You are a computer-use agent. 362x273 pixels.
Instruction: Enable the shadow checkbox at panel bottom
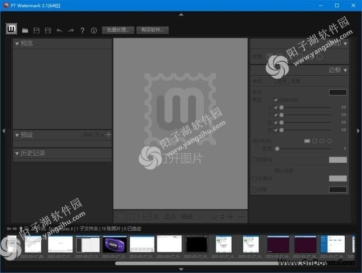click(254, 189)
